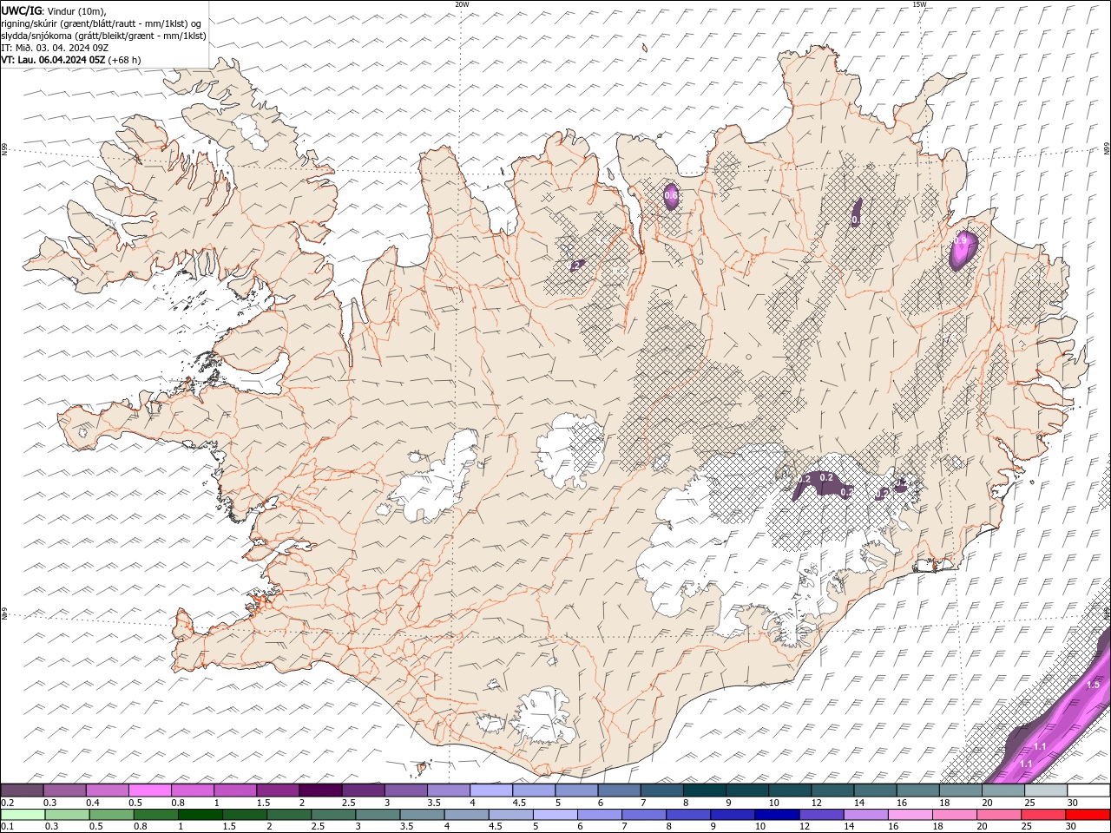The width and height of the screenshot is (1111, 833).
Task: Select the 0.3 light green swatch, lower legend row
Action: tap(67, 815)
